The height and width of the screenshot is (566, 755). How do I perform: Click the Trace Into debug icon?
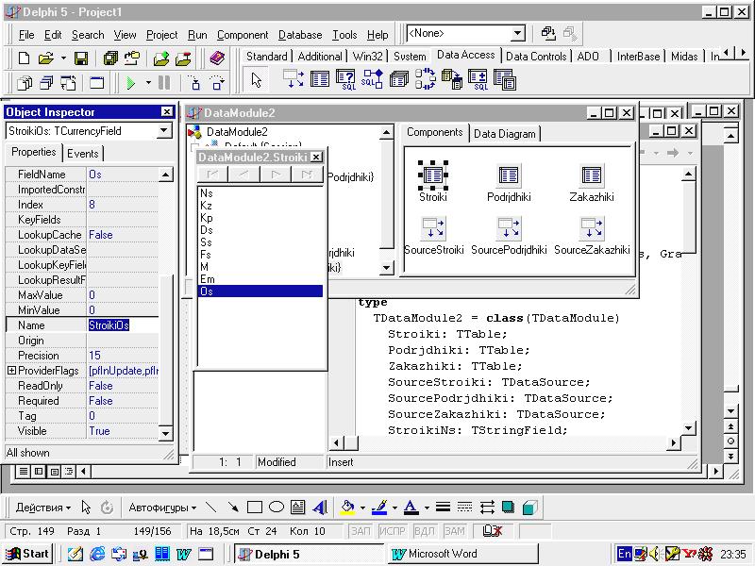pyautogui.click(x=195, y=83)
